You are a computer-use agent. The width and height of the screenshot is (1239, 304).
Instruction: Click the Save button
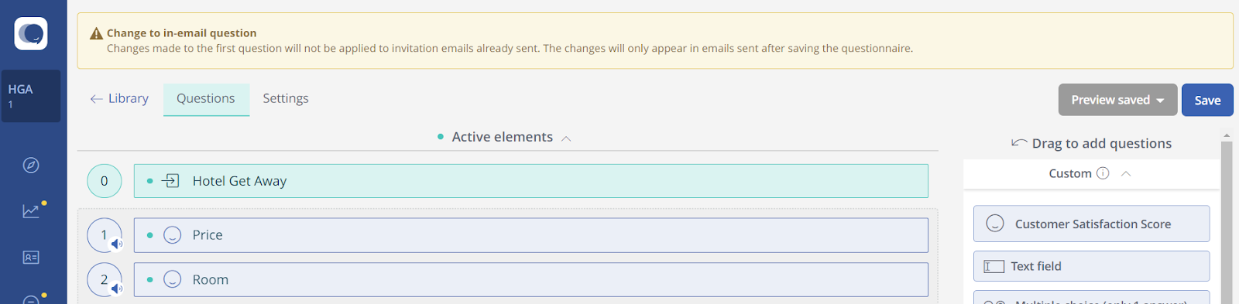click(x=1207, y=100)
